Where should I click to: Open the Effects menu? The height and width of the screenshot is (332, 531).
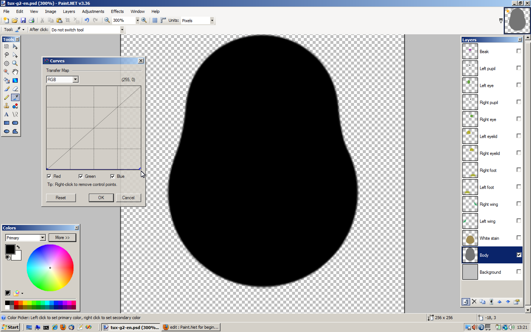(x=117, y=11)
